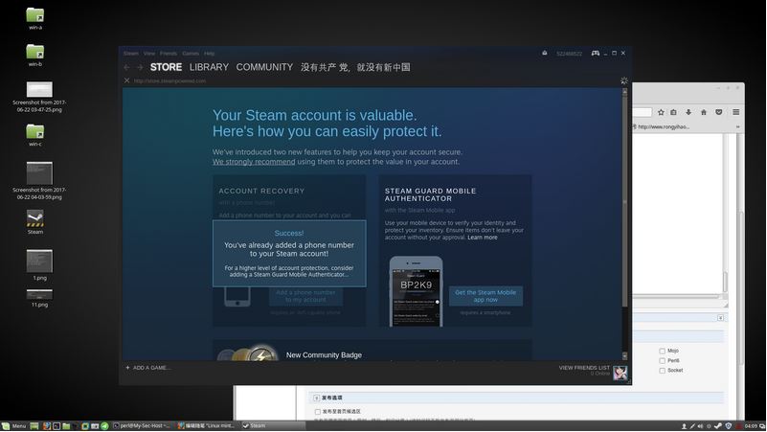Launch terminal from the taskbar launcher

56,425
